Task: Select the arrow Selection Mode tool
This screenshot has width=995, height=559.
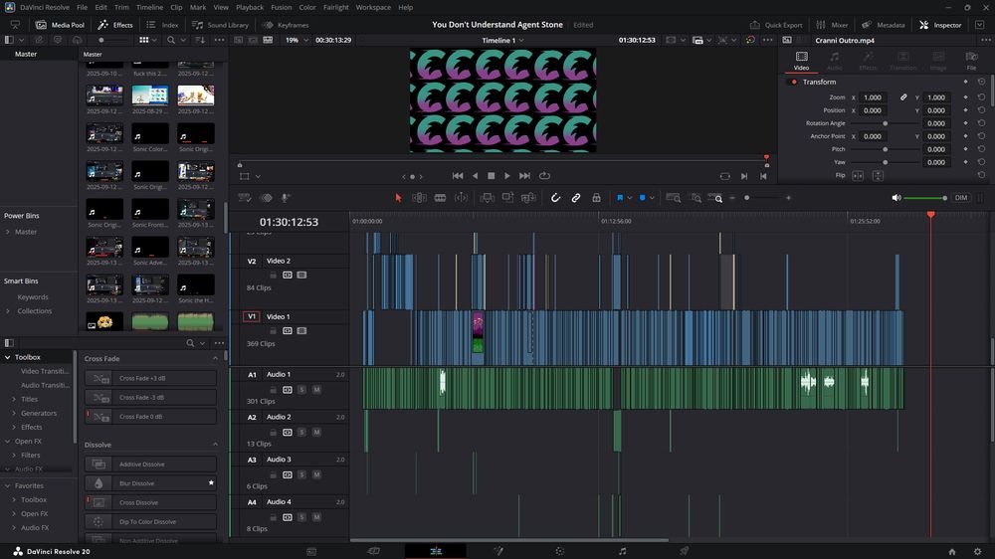Action: (398, 198)
